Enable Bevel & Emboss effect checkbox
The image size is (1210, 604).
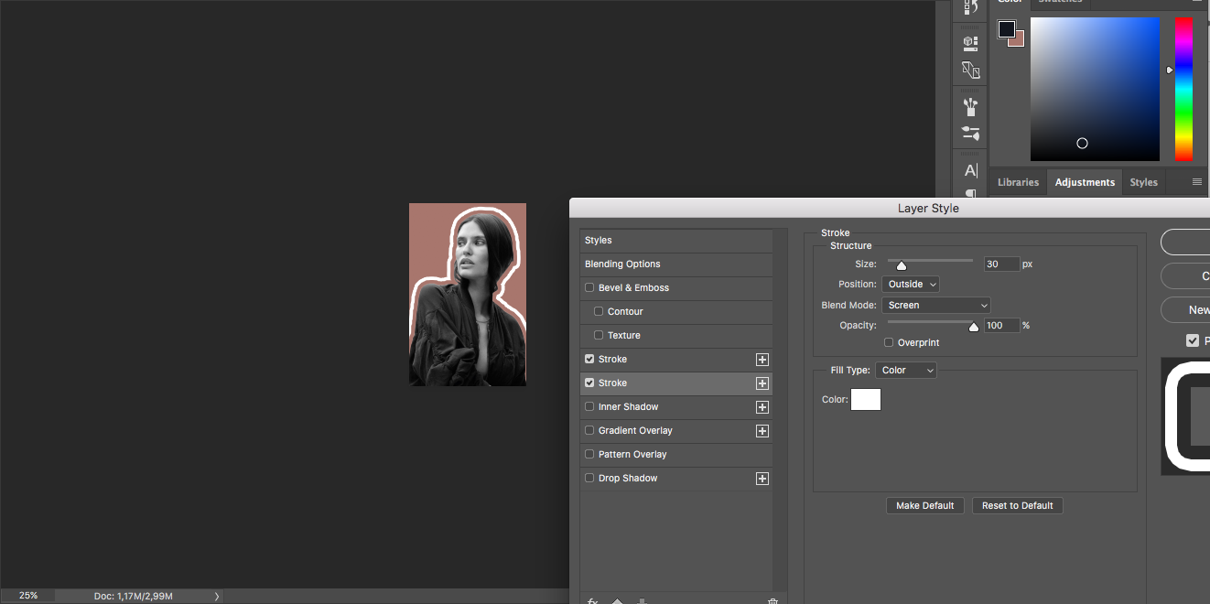(x=589, y=287)
